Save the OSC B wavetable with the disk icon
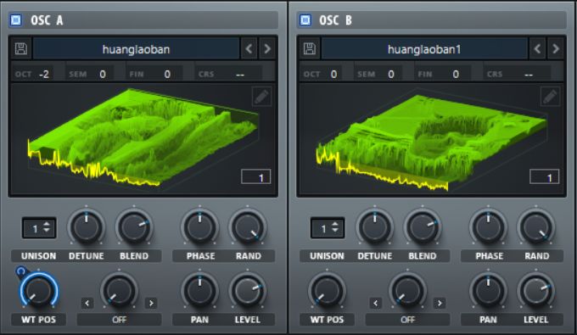The image size is (577, 335). point(310,48)
